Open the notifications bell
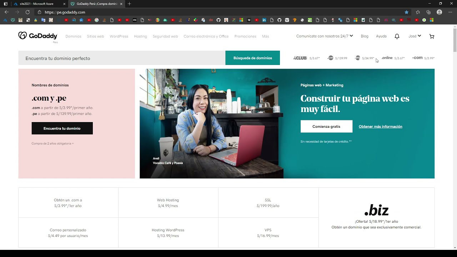 pyautogui.click(x=397, y=36)
